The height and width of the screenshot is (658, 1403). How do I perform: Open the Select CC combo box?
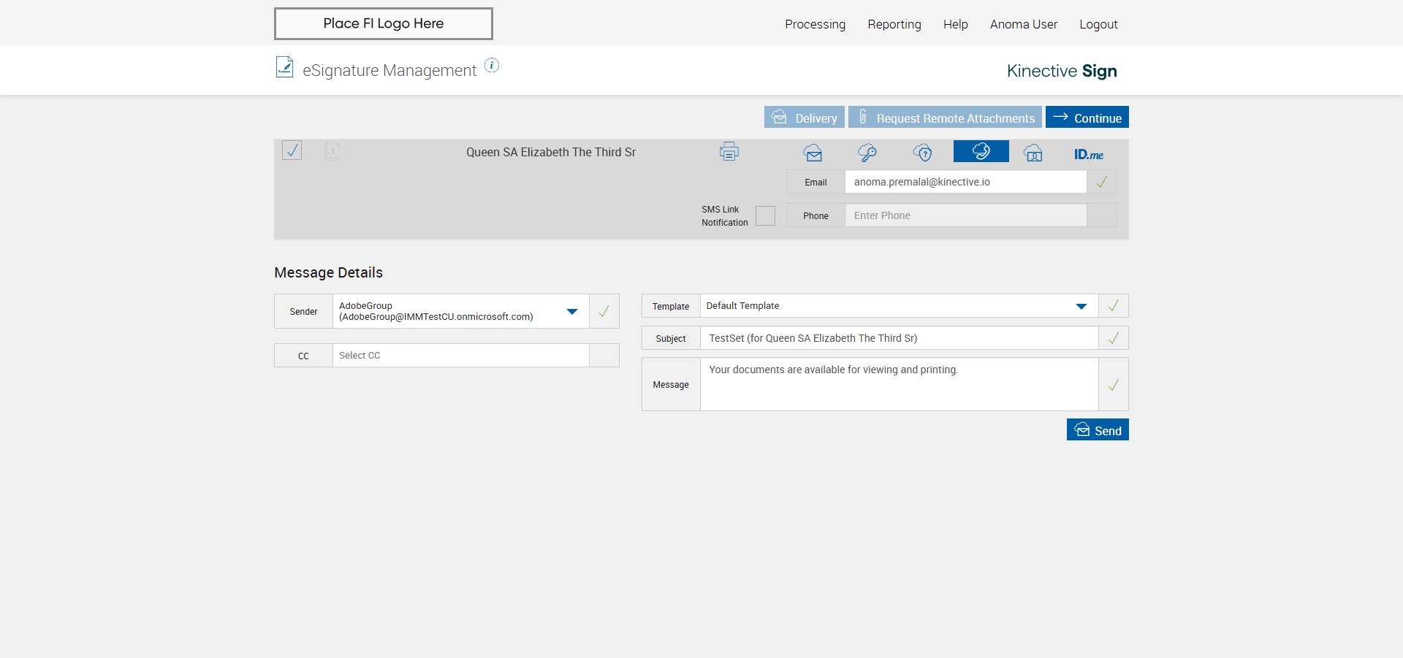coord(460,356)
